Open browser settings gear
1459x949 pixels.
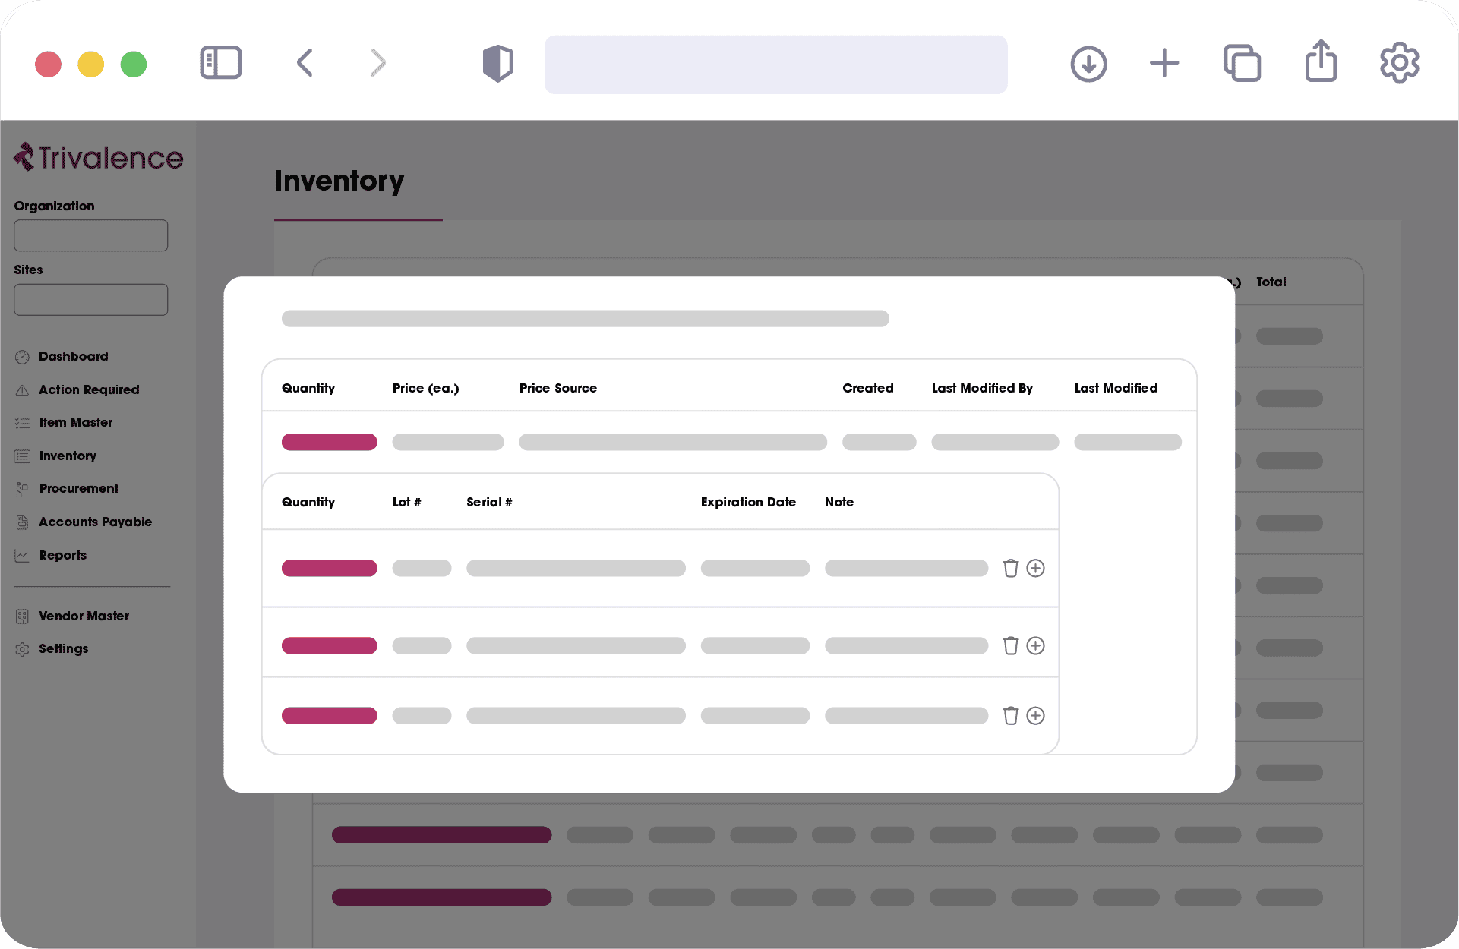pyautogui.click(x=1400, y=63)
